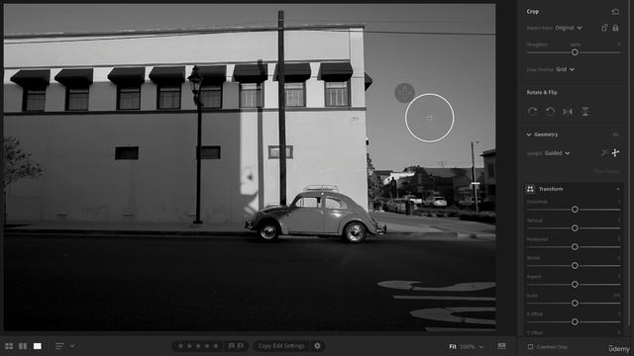Adjust the Aspect slider handle
Image resolution: width=634 pixels, height=356 pixels.
click(575, 285)
